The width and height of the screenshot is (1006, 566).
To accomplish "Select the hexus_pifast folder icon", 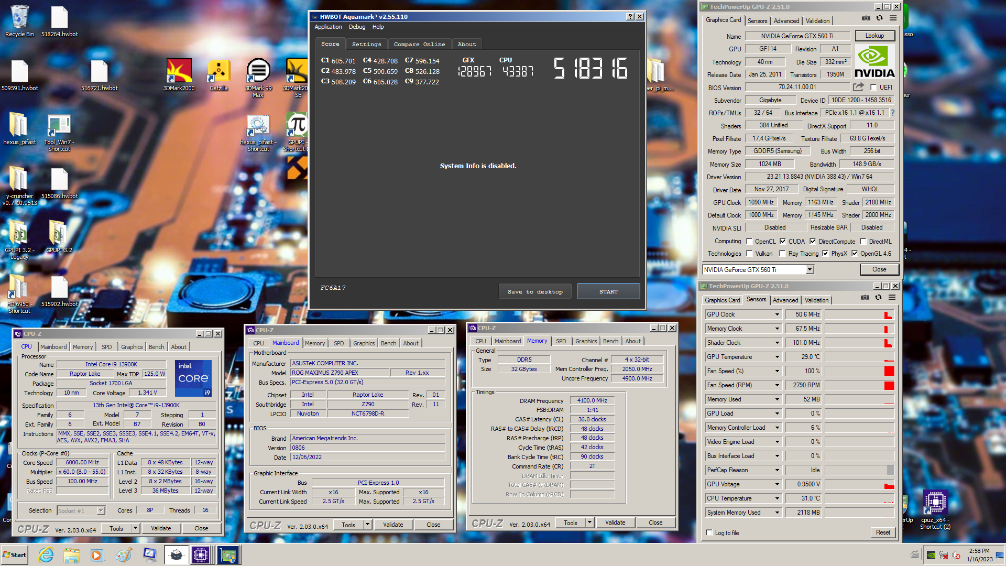I will pos(19,128).
